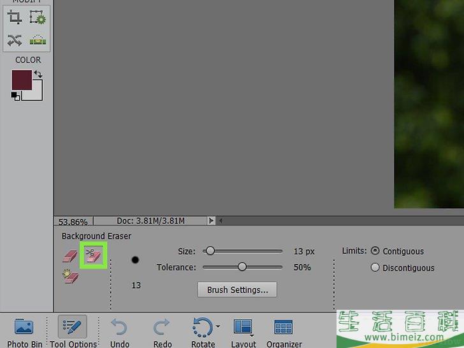Open the Photo Bin
This screenshot has height=348, width=464.
pyautogui.click(x=24, y=332)
